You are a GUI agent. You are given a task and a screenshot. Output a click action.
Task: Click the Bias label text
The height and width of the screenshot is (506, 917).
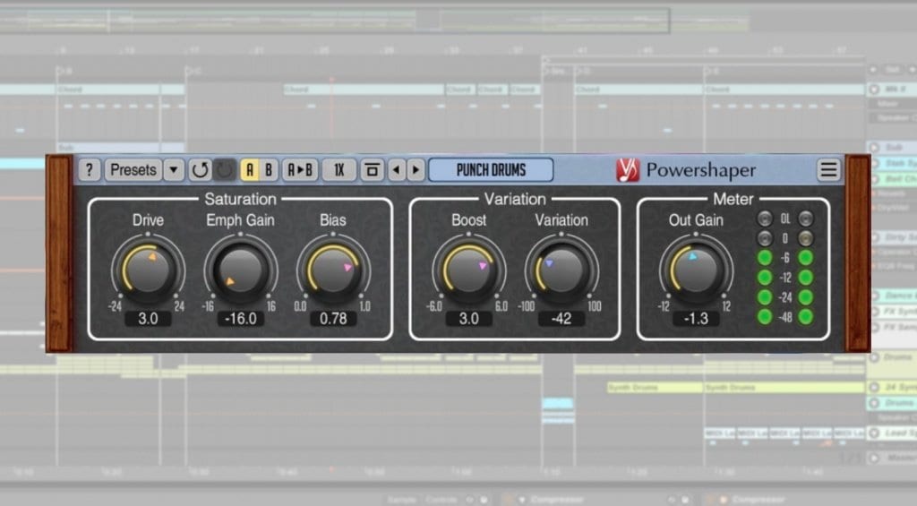point(333,220)
